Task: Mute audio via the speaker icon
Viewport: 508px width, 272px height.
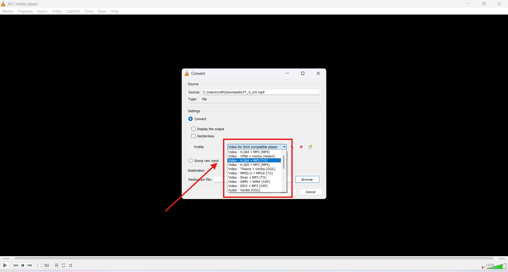Action: coord(483,267)
